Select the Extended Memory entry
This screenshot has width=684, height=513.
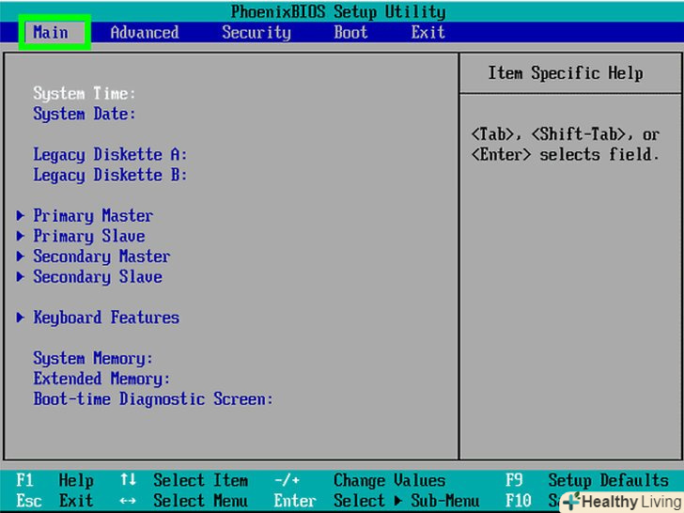pyautogui.click(x=101, y=379)
